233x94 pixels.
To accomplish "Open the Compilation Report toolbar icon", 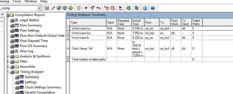I will click(129, 8).
